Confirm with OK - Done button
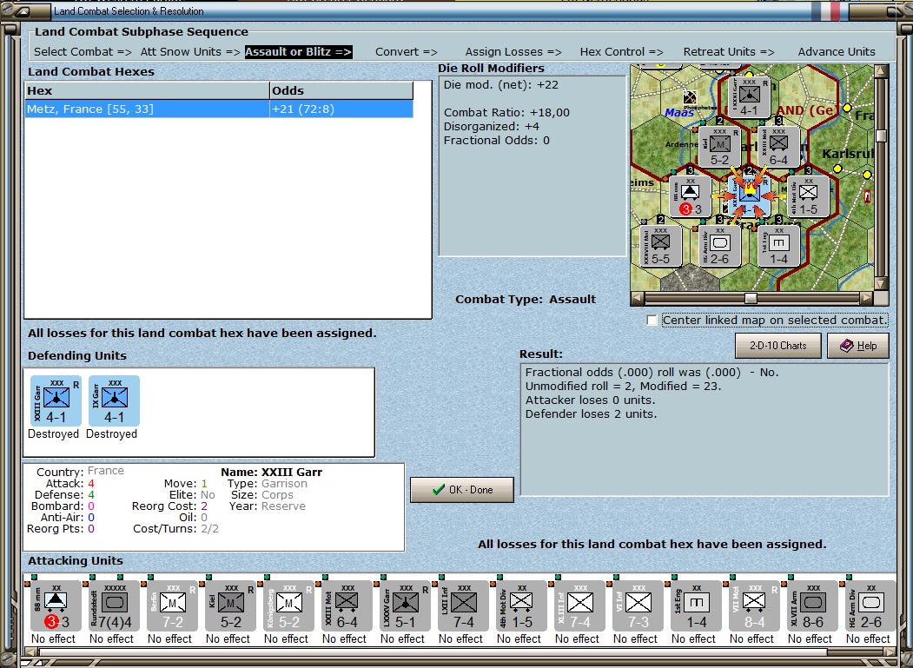 [x=462, y=490]
